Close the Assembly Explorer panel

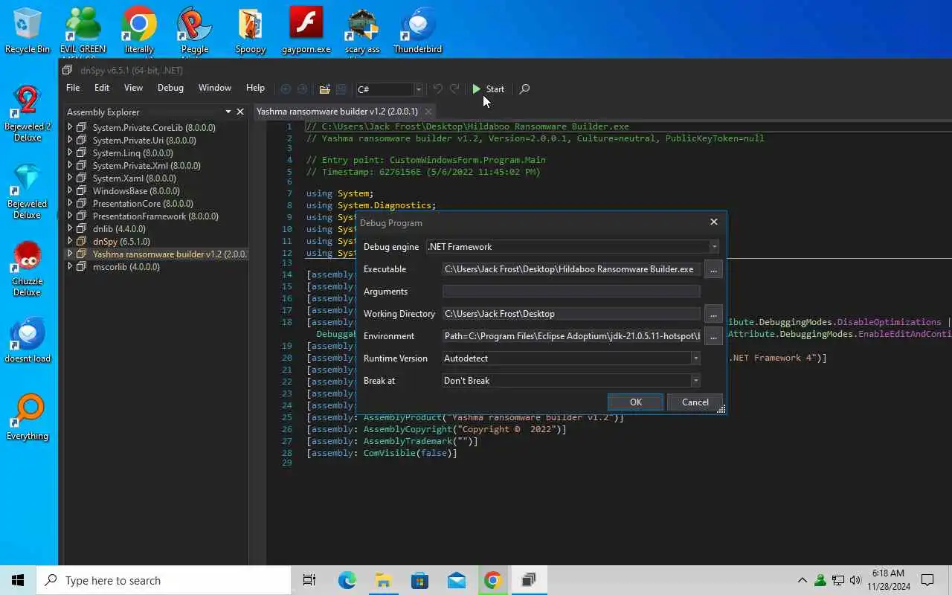pos(240,112)
